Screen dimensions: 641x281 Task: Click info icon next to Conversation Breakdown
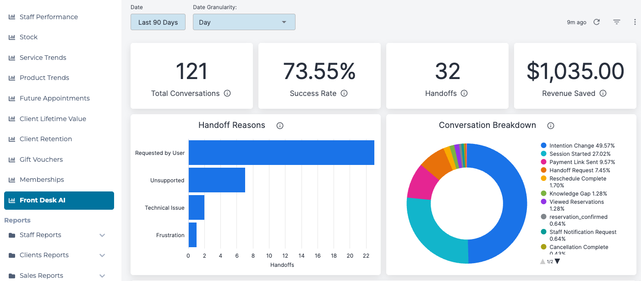point(551,126)
